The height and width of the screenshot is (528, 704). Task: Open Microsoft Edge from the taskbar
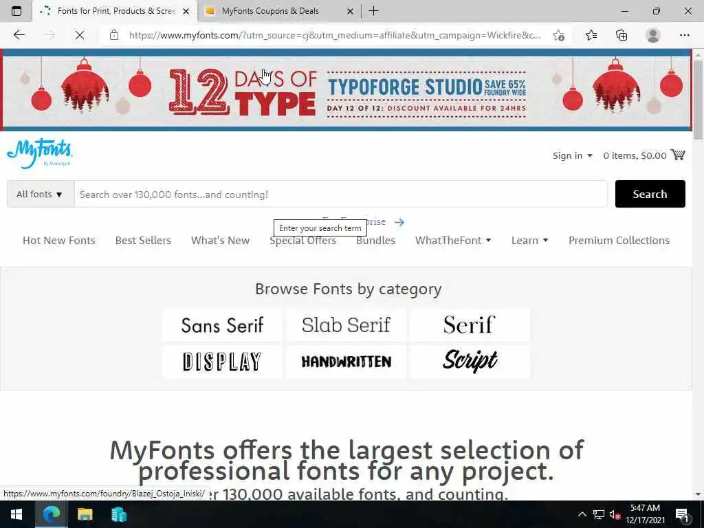pyautogui.click(x=51, y=514)
